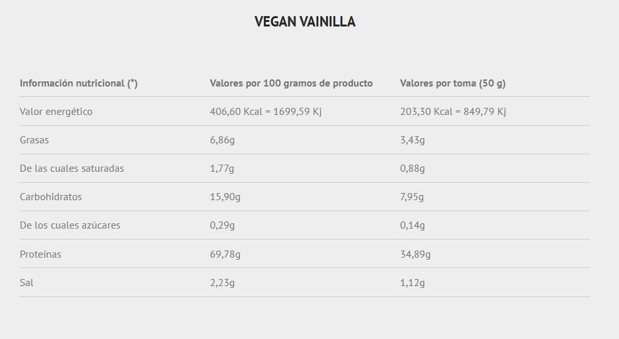Click the Información nutricional column header

(78, 83)
